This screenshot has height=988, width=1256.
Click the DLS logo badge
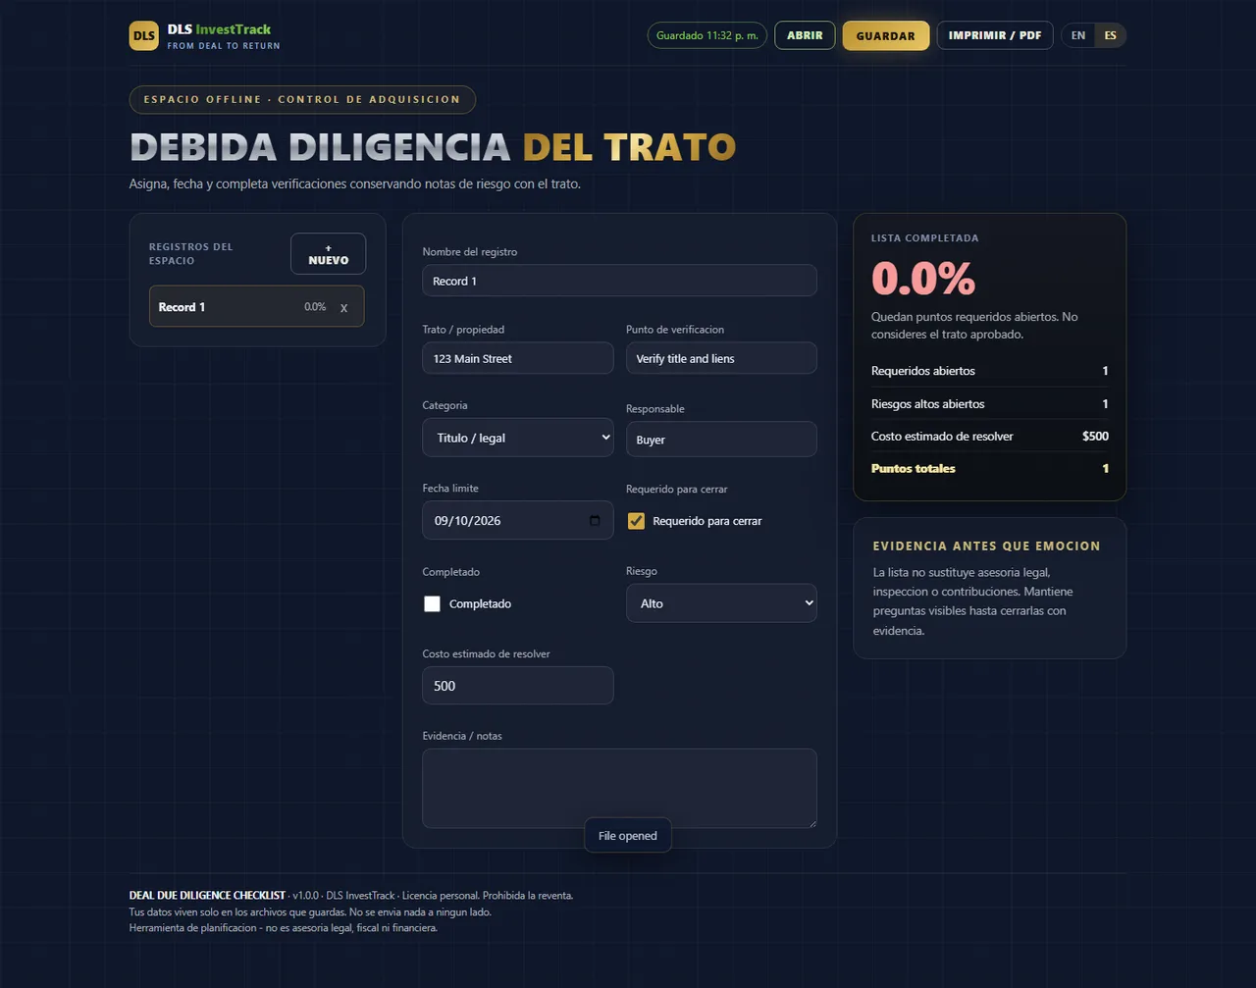click(x=144, y=35)
